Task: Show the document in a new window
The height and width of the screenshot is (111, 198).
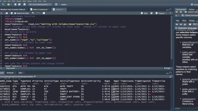Action: (6, 13)
